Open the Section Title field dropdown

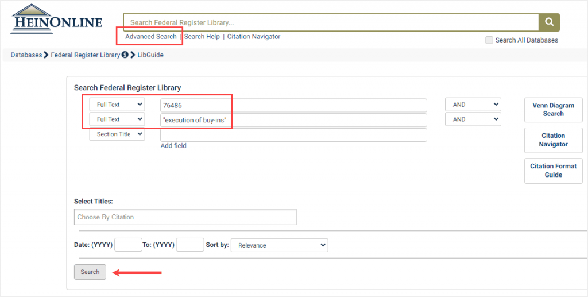117,134
